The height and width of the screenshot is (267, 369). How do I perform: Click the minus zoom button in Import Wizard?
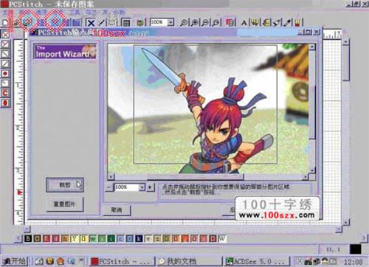click(109, 187)
